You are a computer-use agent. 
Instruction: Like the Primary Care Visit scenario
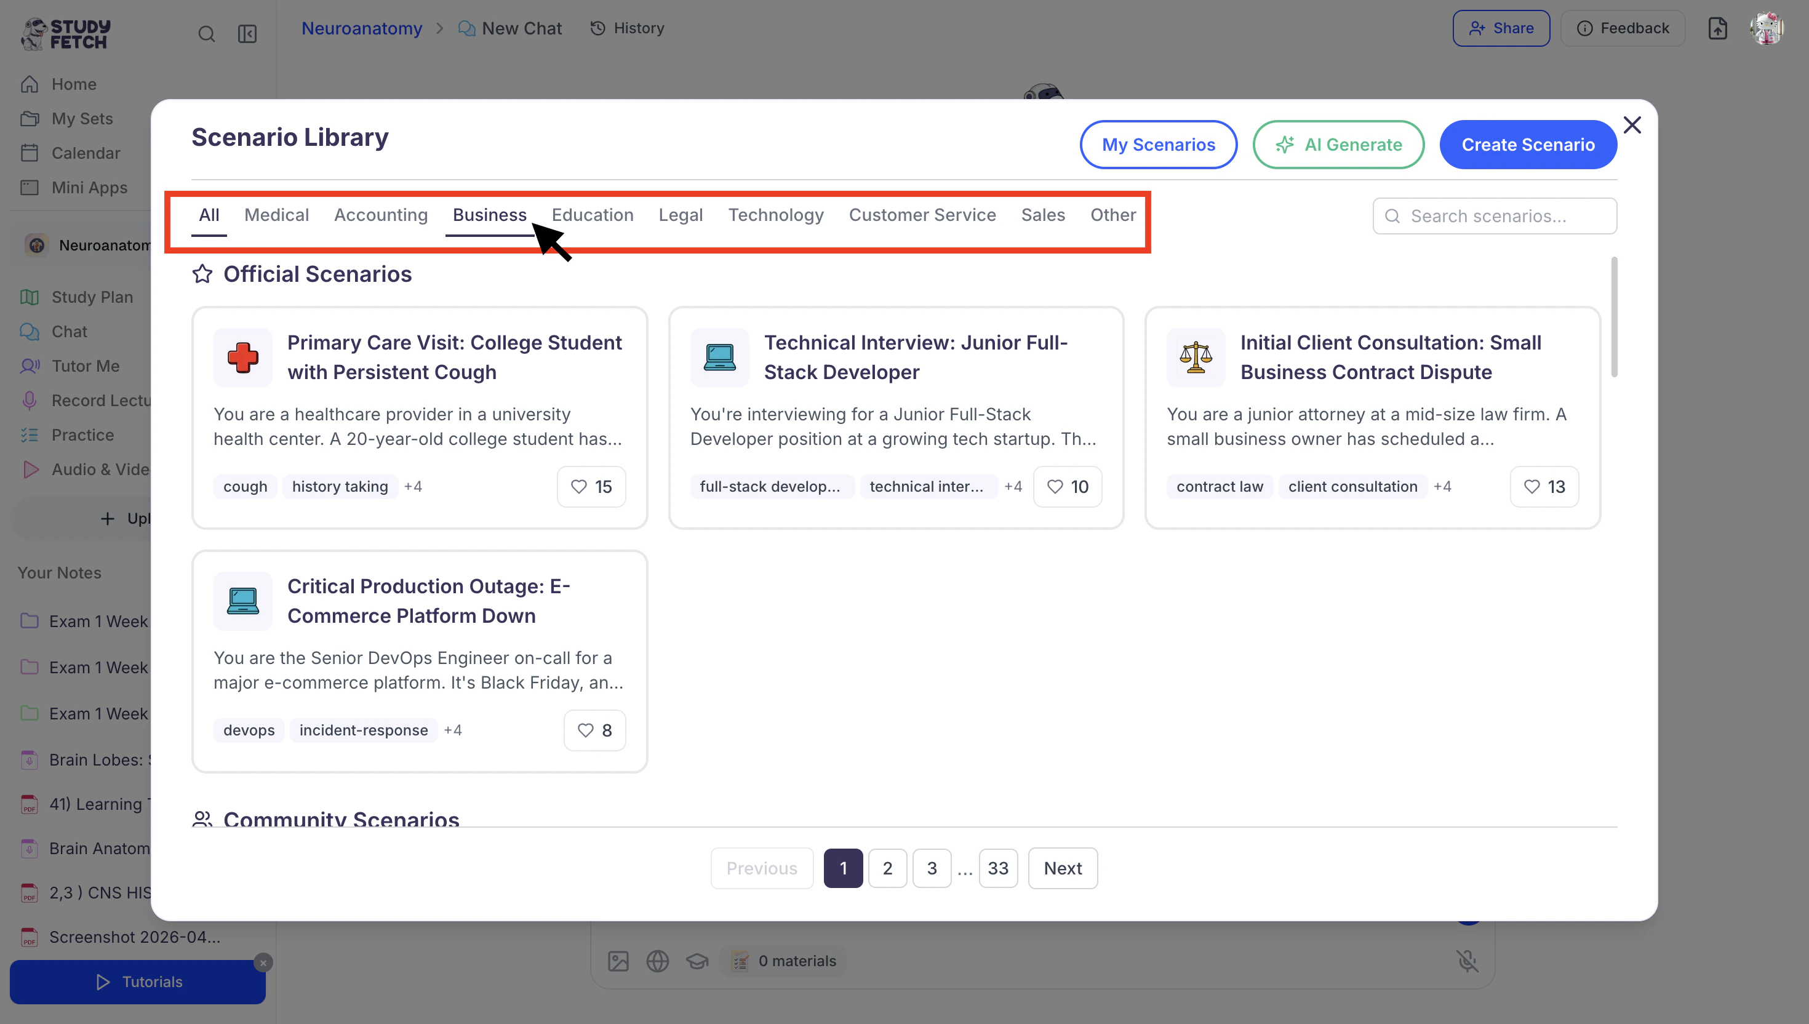[x=591, y=487]
